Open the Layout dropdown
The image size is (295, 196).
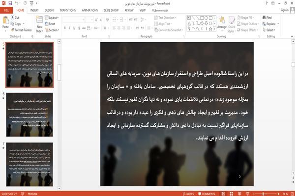point(52,18)
